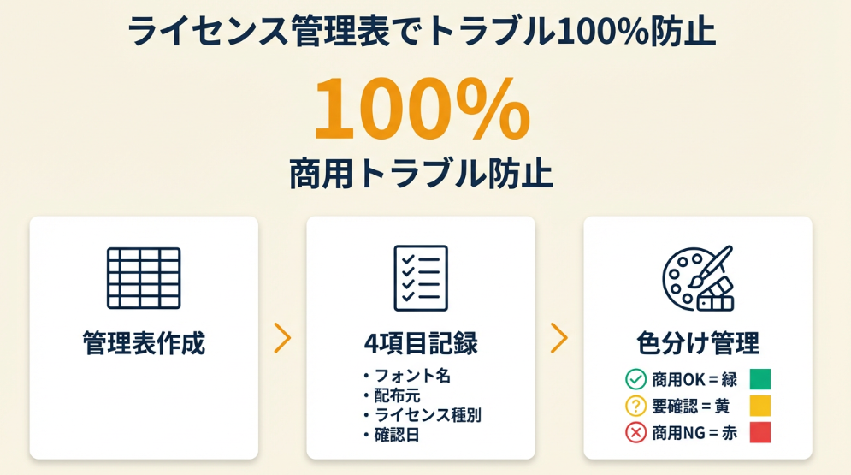Click the large orange 100% number

(421, 110)
